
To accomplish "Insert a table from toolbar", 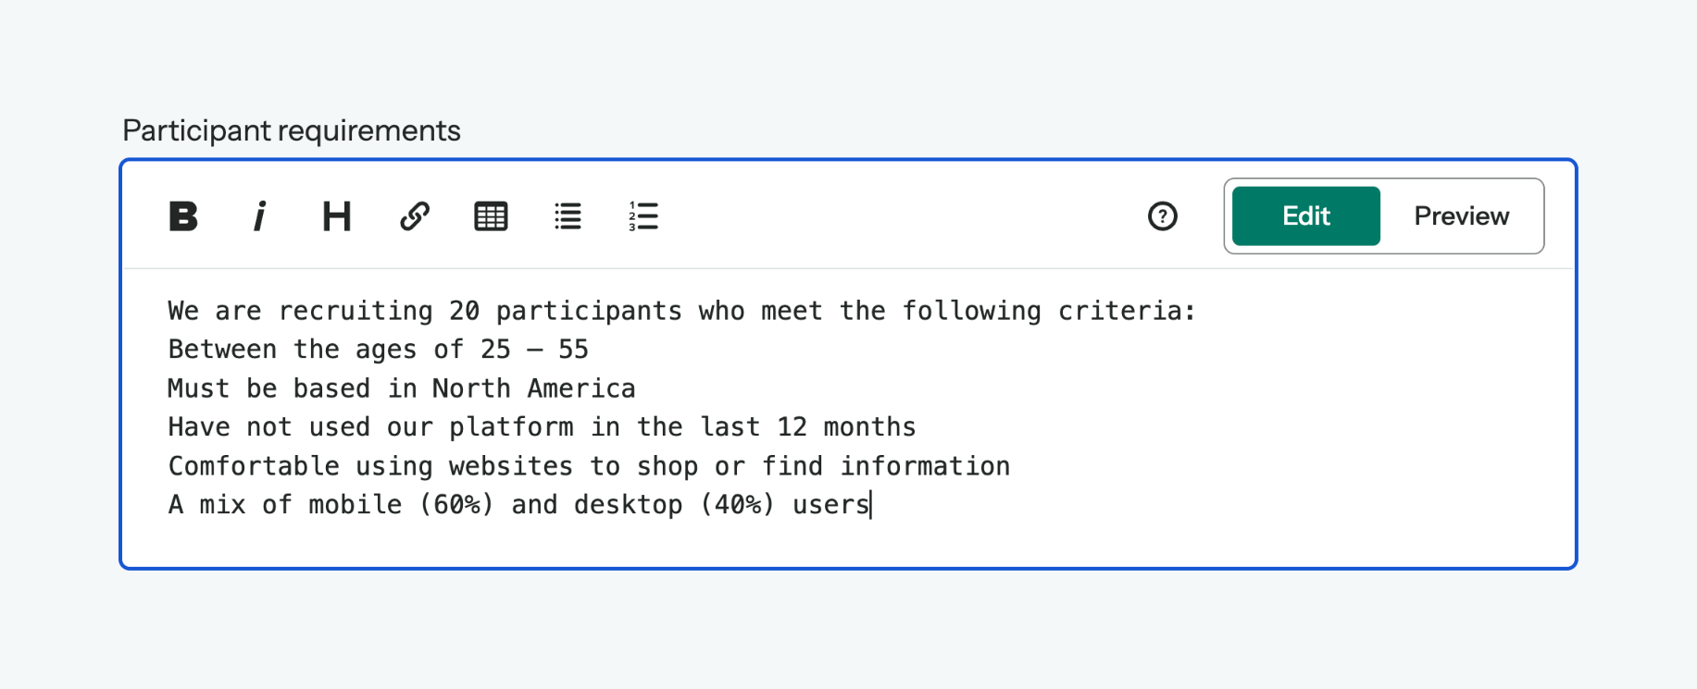I will tap(491, 216).
